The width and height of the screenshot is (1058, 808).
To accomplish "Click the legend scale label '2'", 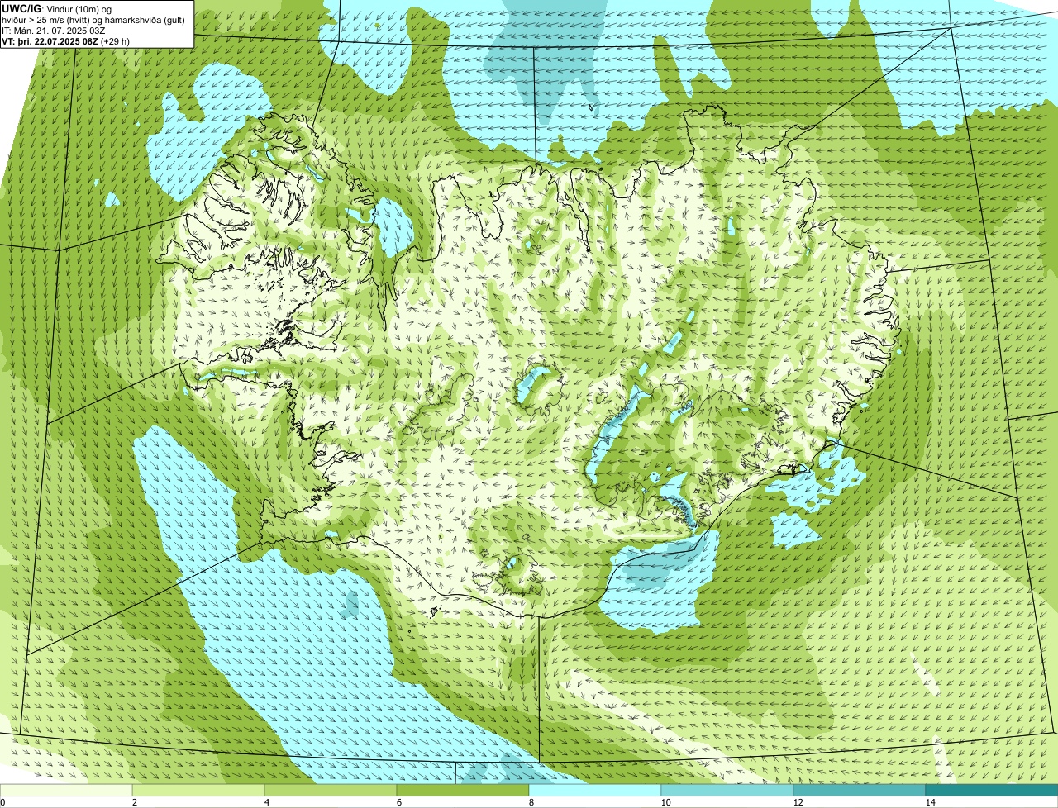I will pyautogui.click(x=134, y=802).
